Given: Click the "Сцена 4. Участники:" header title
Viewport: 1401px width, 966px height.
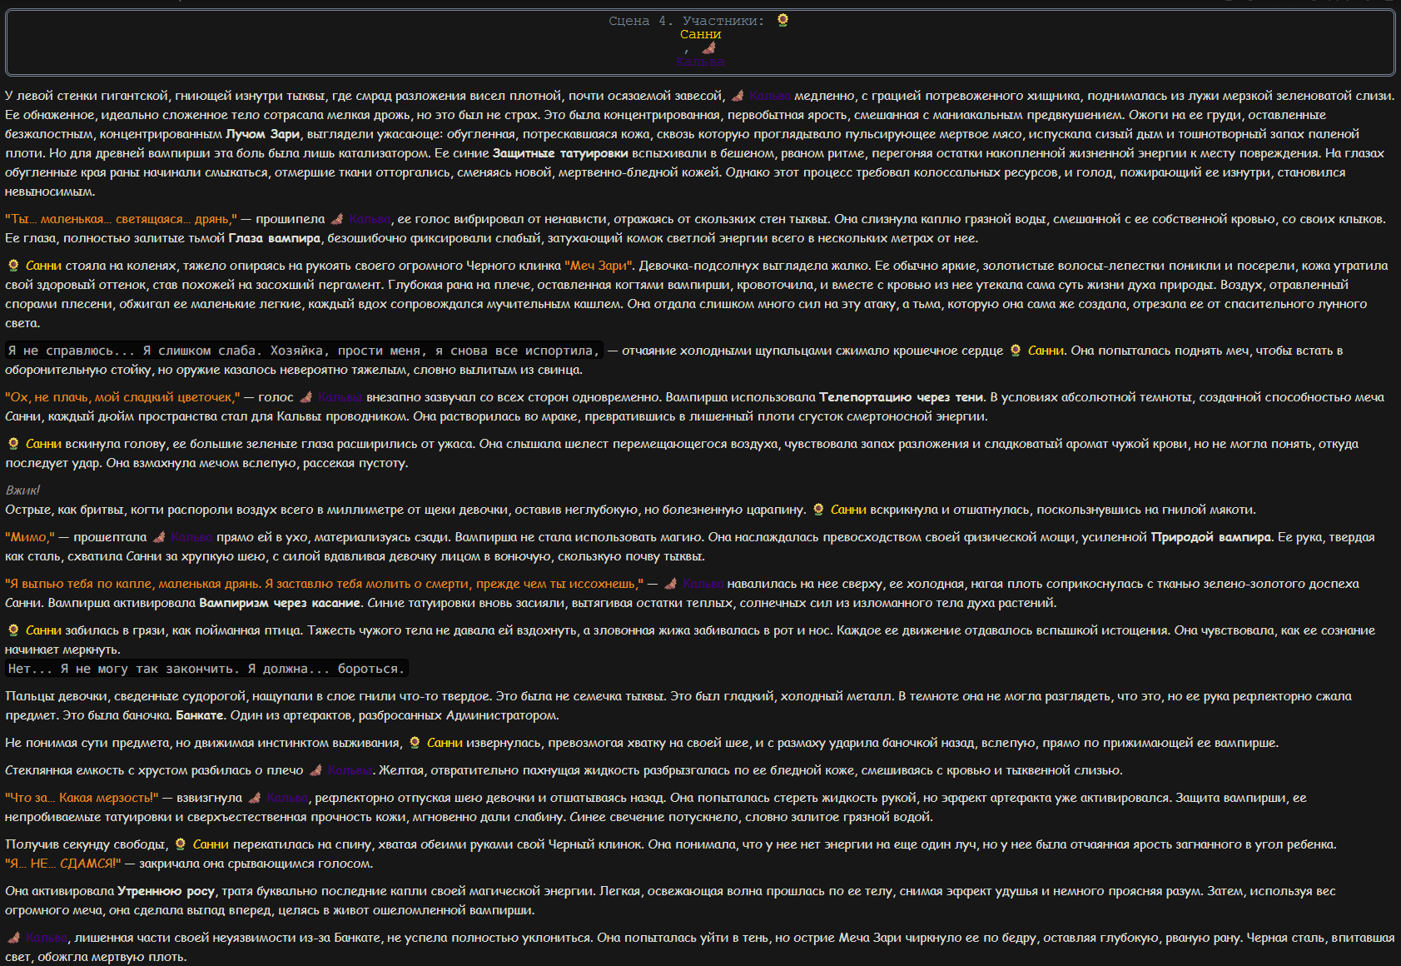Looking at the screenshot, I should click(x=687, y=21).
